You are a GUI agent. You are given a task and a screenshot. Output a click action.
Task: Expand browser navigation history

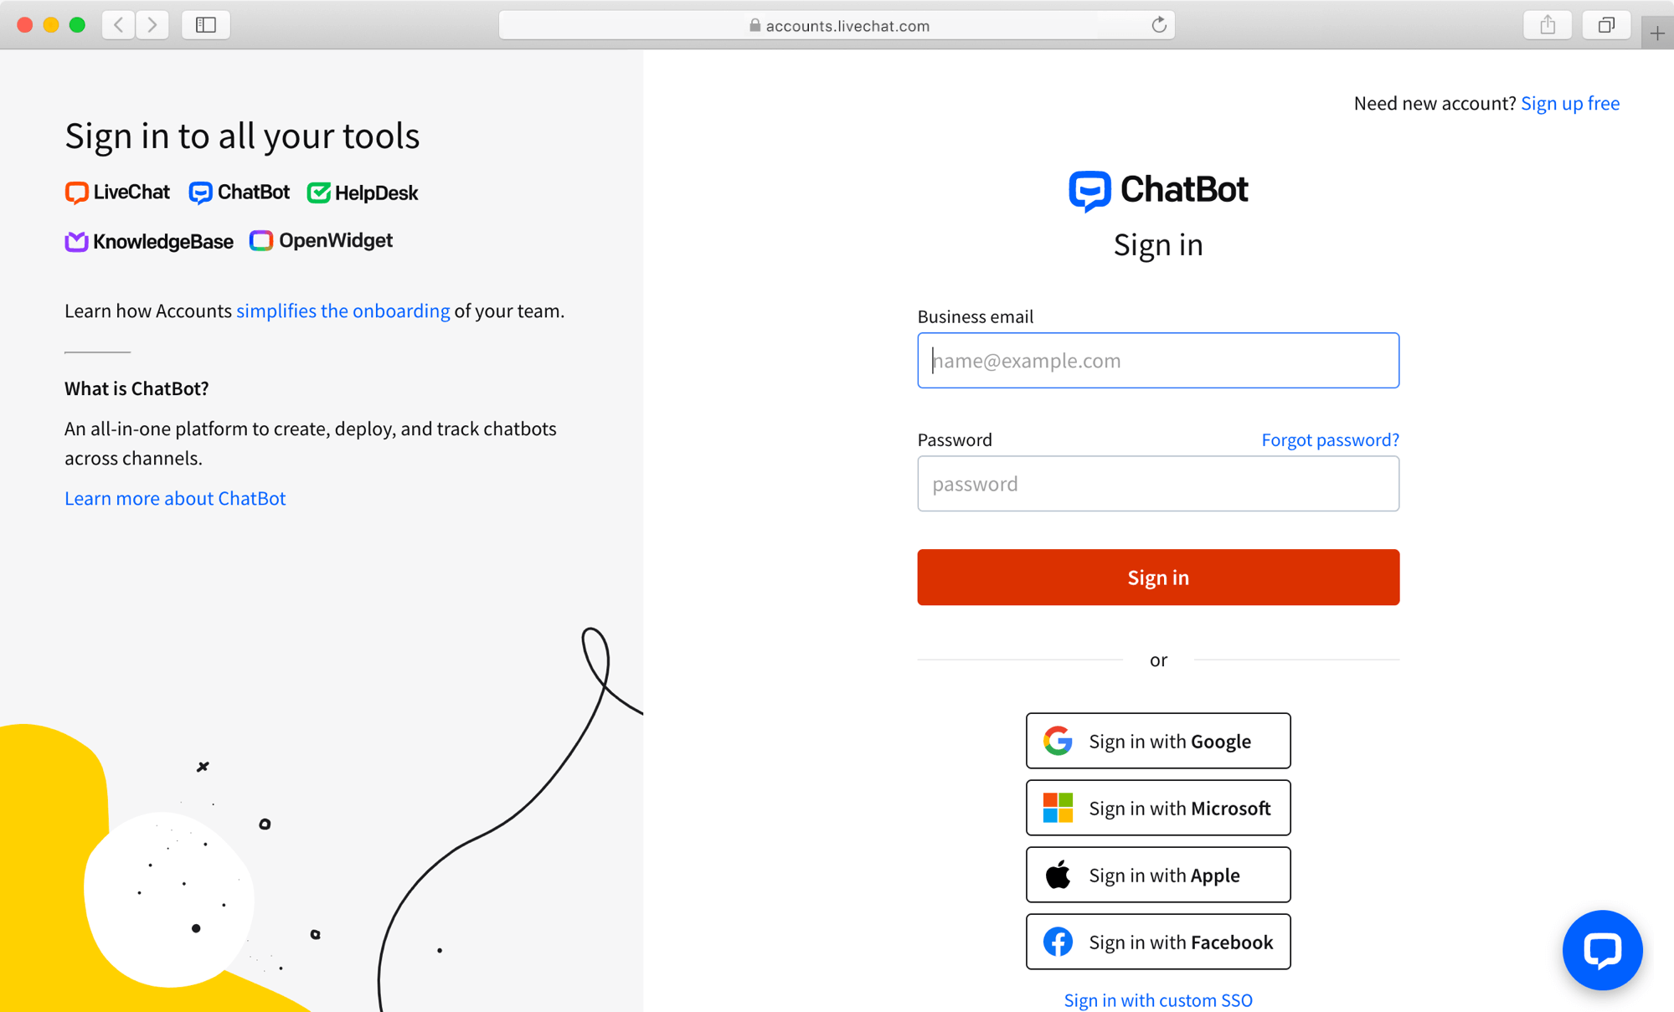click(x=121, y=24)
